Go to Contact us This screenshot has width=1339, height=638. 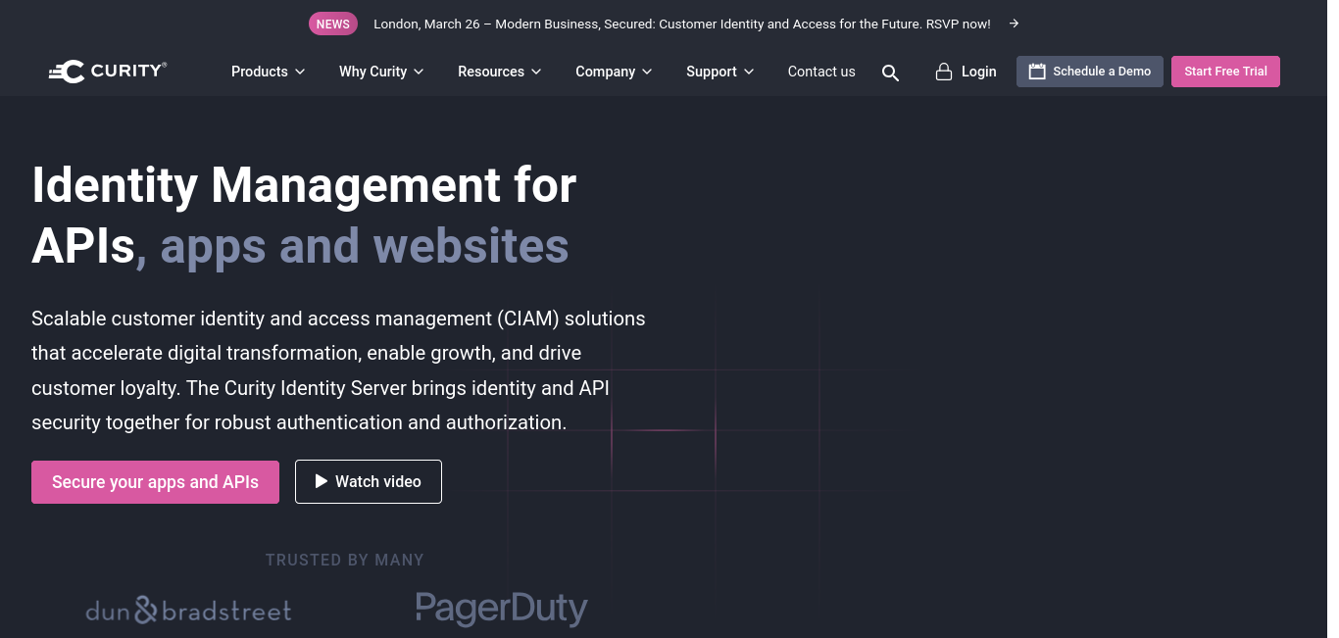point(821,72)
